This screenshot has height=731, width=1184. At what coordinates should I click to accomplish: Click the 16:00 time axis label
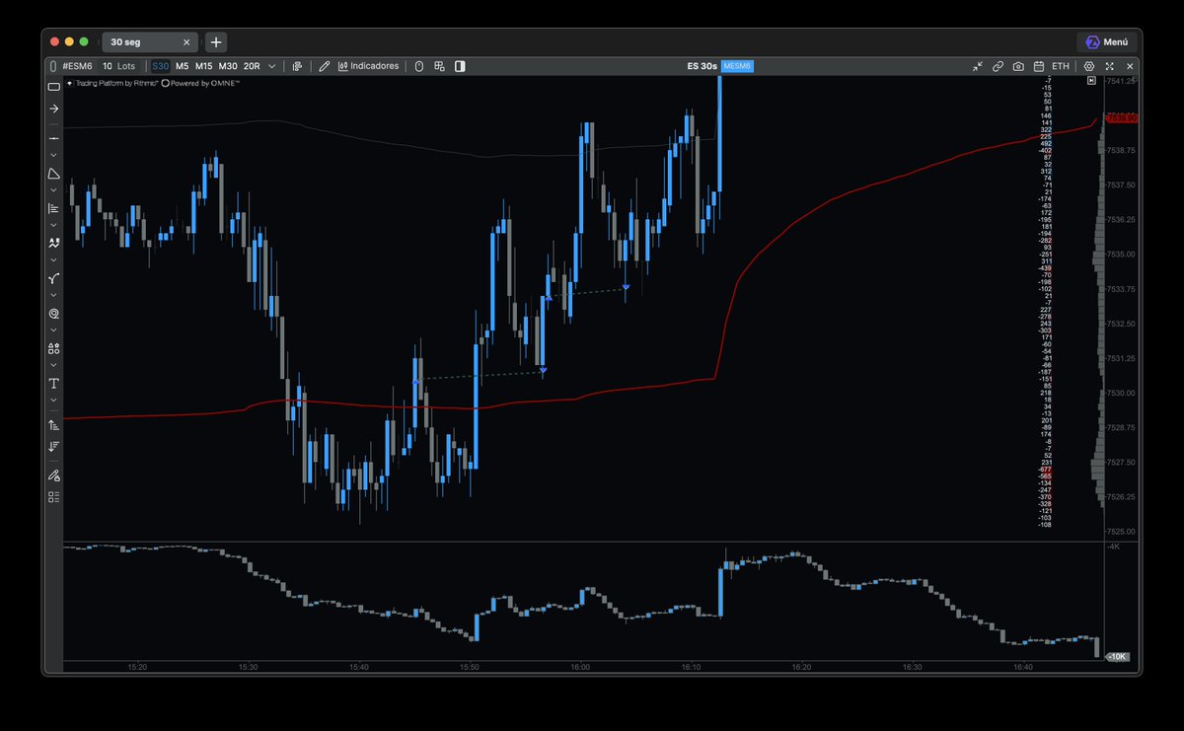(x=580, y=668)
